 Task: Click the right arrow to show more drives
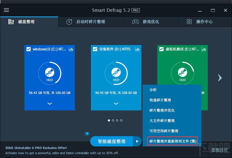coord(220,77)
